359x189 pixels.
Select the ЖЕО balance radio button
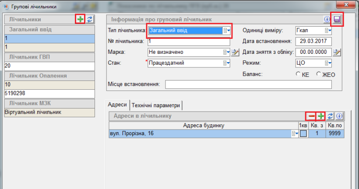pos(319,74)
